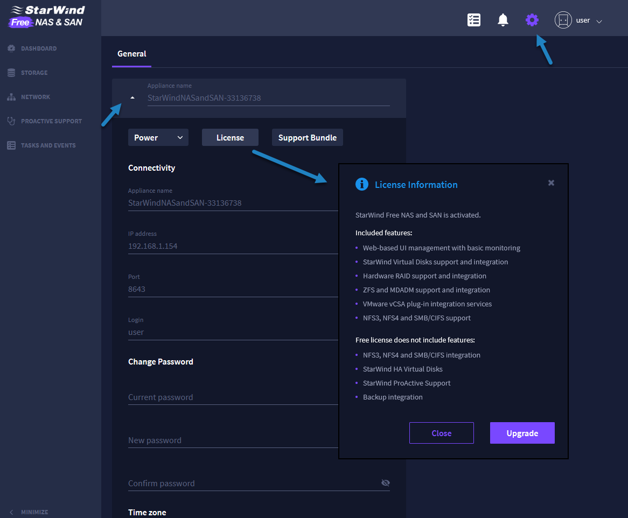Collapse the appliance panel arrow
The image size is (628, 518).
pyautogui.click(x=132, y=97)
